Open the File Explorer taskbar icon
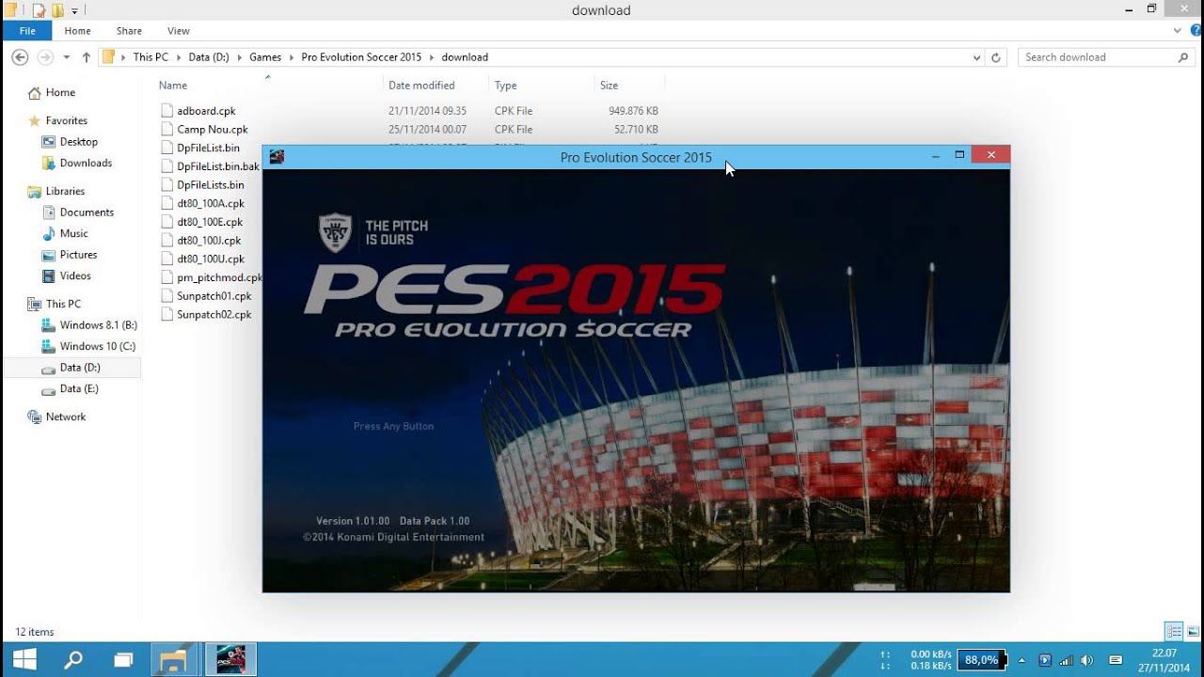This screenshot has height=677, width=1204. 173,659
